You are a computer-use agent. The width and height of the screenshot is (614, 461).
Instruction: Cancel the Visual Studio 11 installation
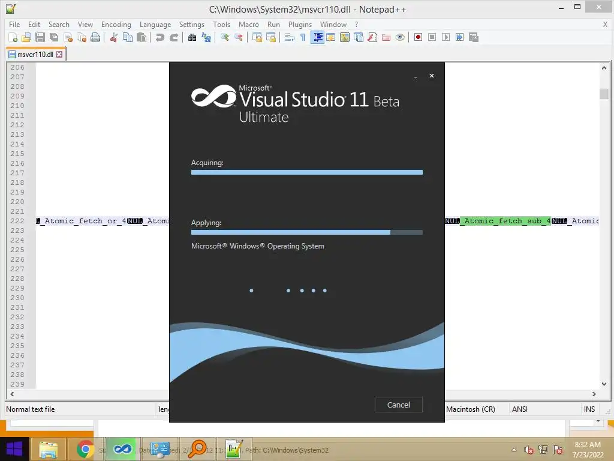point(398,405)
